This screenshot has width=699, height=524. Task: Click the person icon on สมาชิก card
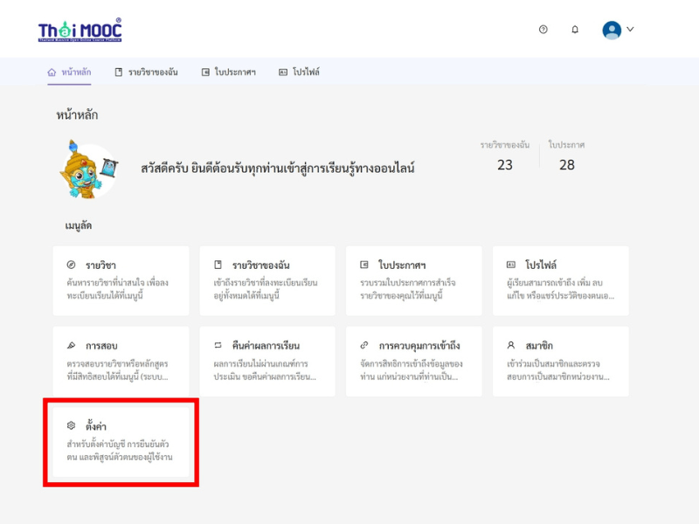click(x=511, y=345)
